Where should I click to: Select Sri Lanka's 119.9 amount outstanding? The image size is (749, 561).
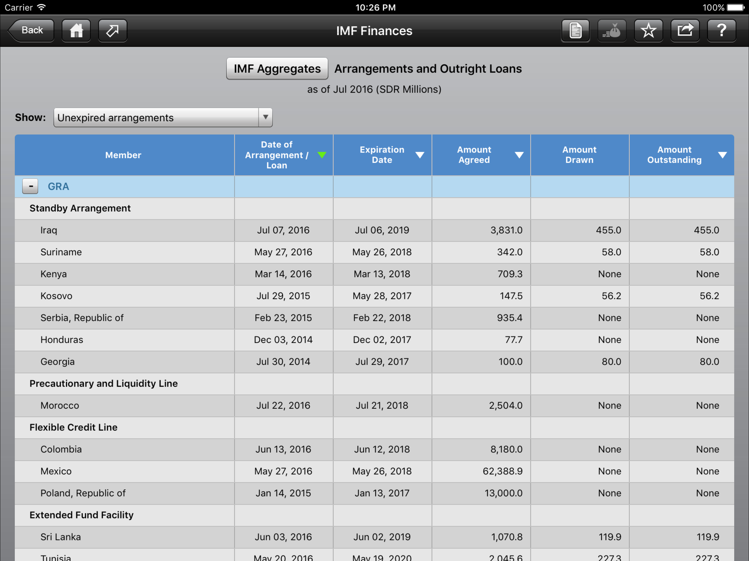tap(708, 537)
